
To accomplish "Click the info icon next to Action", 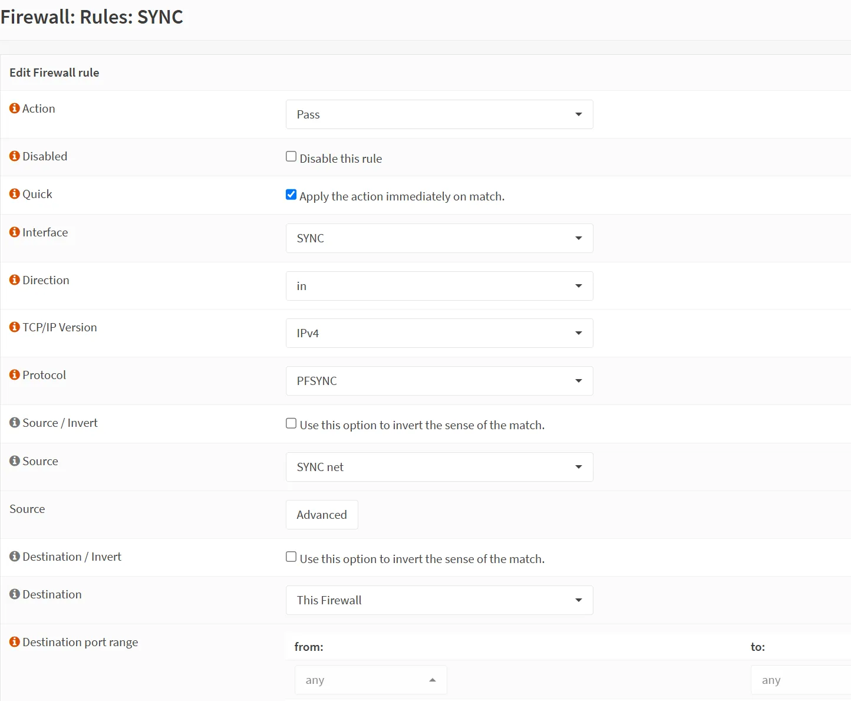I will click(15, 108).
